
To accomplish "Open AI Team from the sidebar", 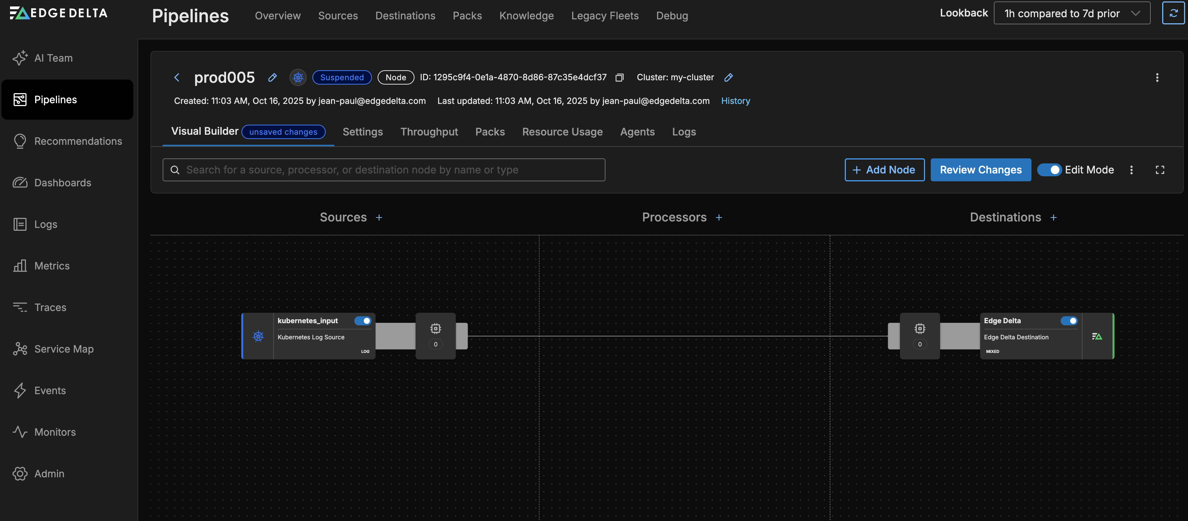I will [53, 58].
